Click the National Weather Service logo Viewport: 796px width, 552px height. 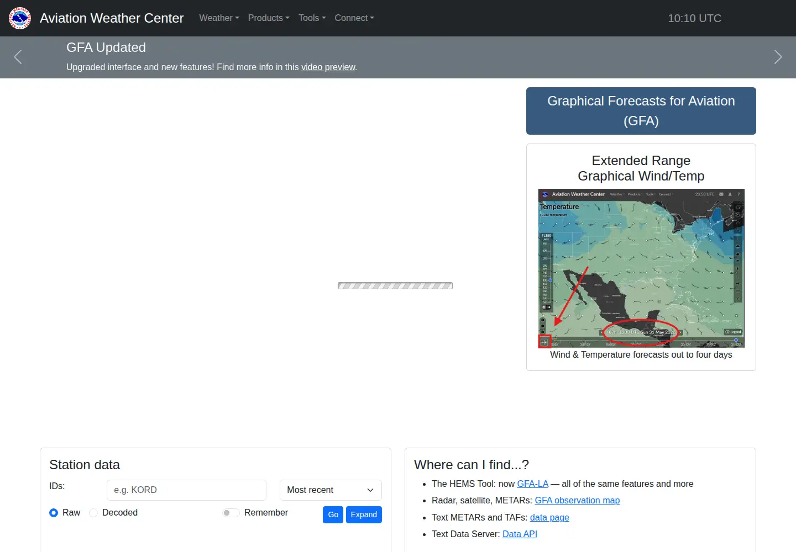click(20, 18)
